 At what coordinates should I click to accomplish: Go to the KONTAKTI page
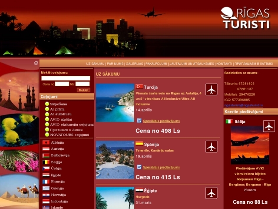[224, 64]
